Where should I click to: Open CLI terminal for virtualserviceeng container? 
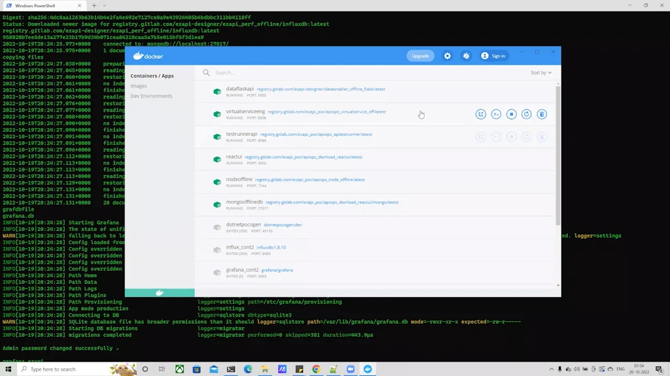[497, 114]
